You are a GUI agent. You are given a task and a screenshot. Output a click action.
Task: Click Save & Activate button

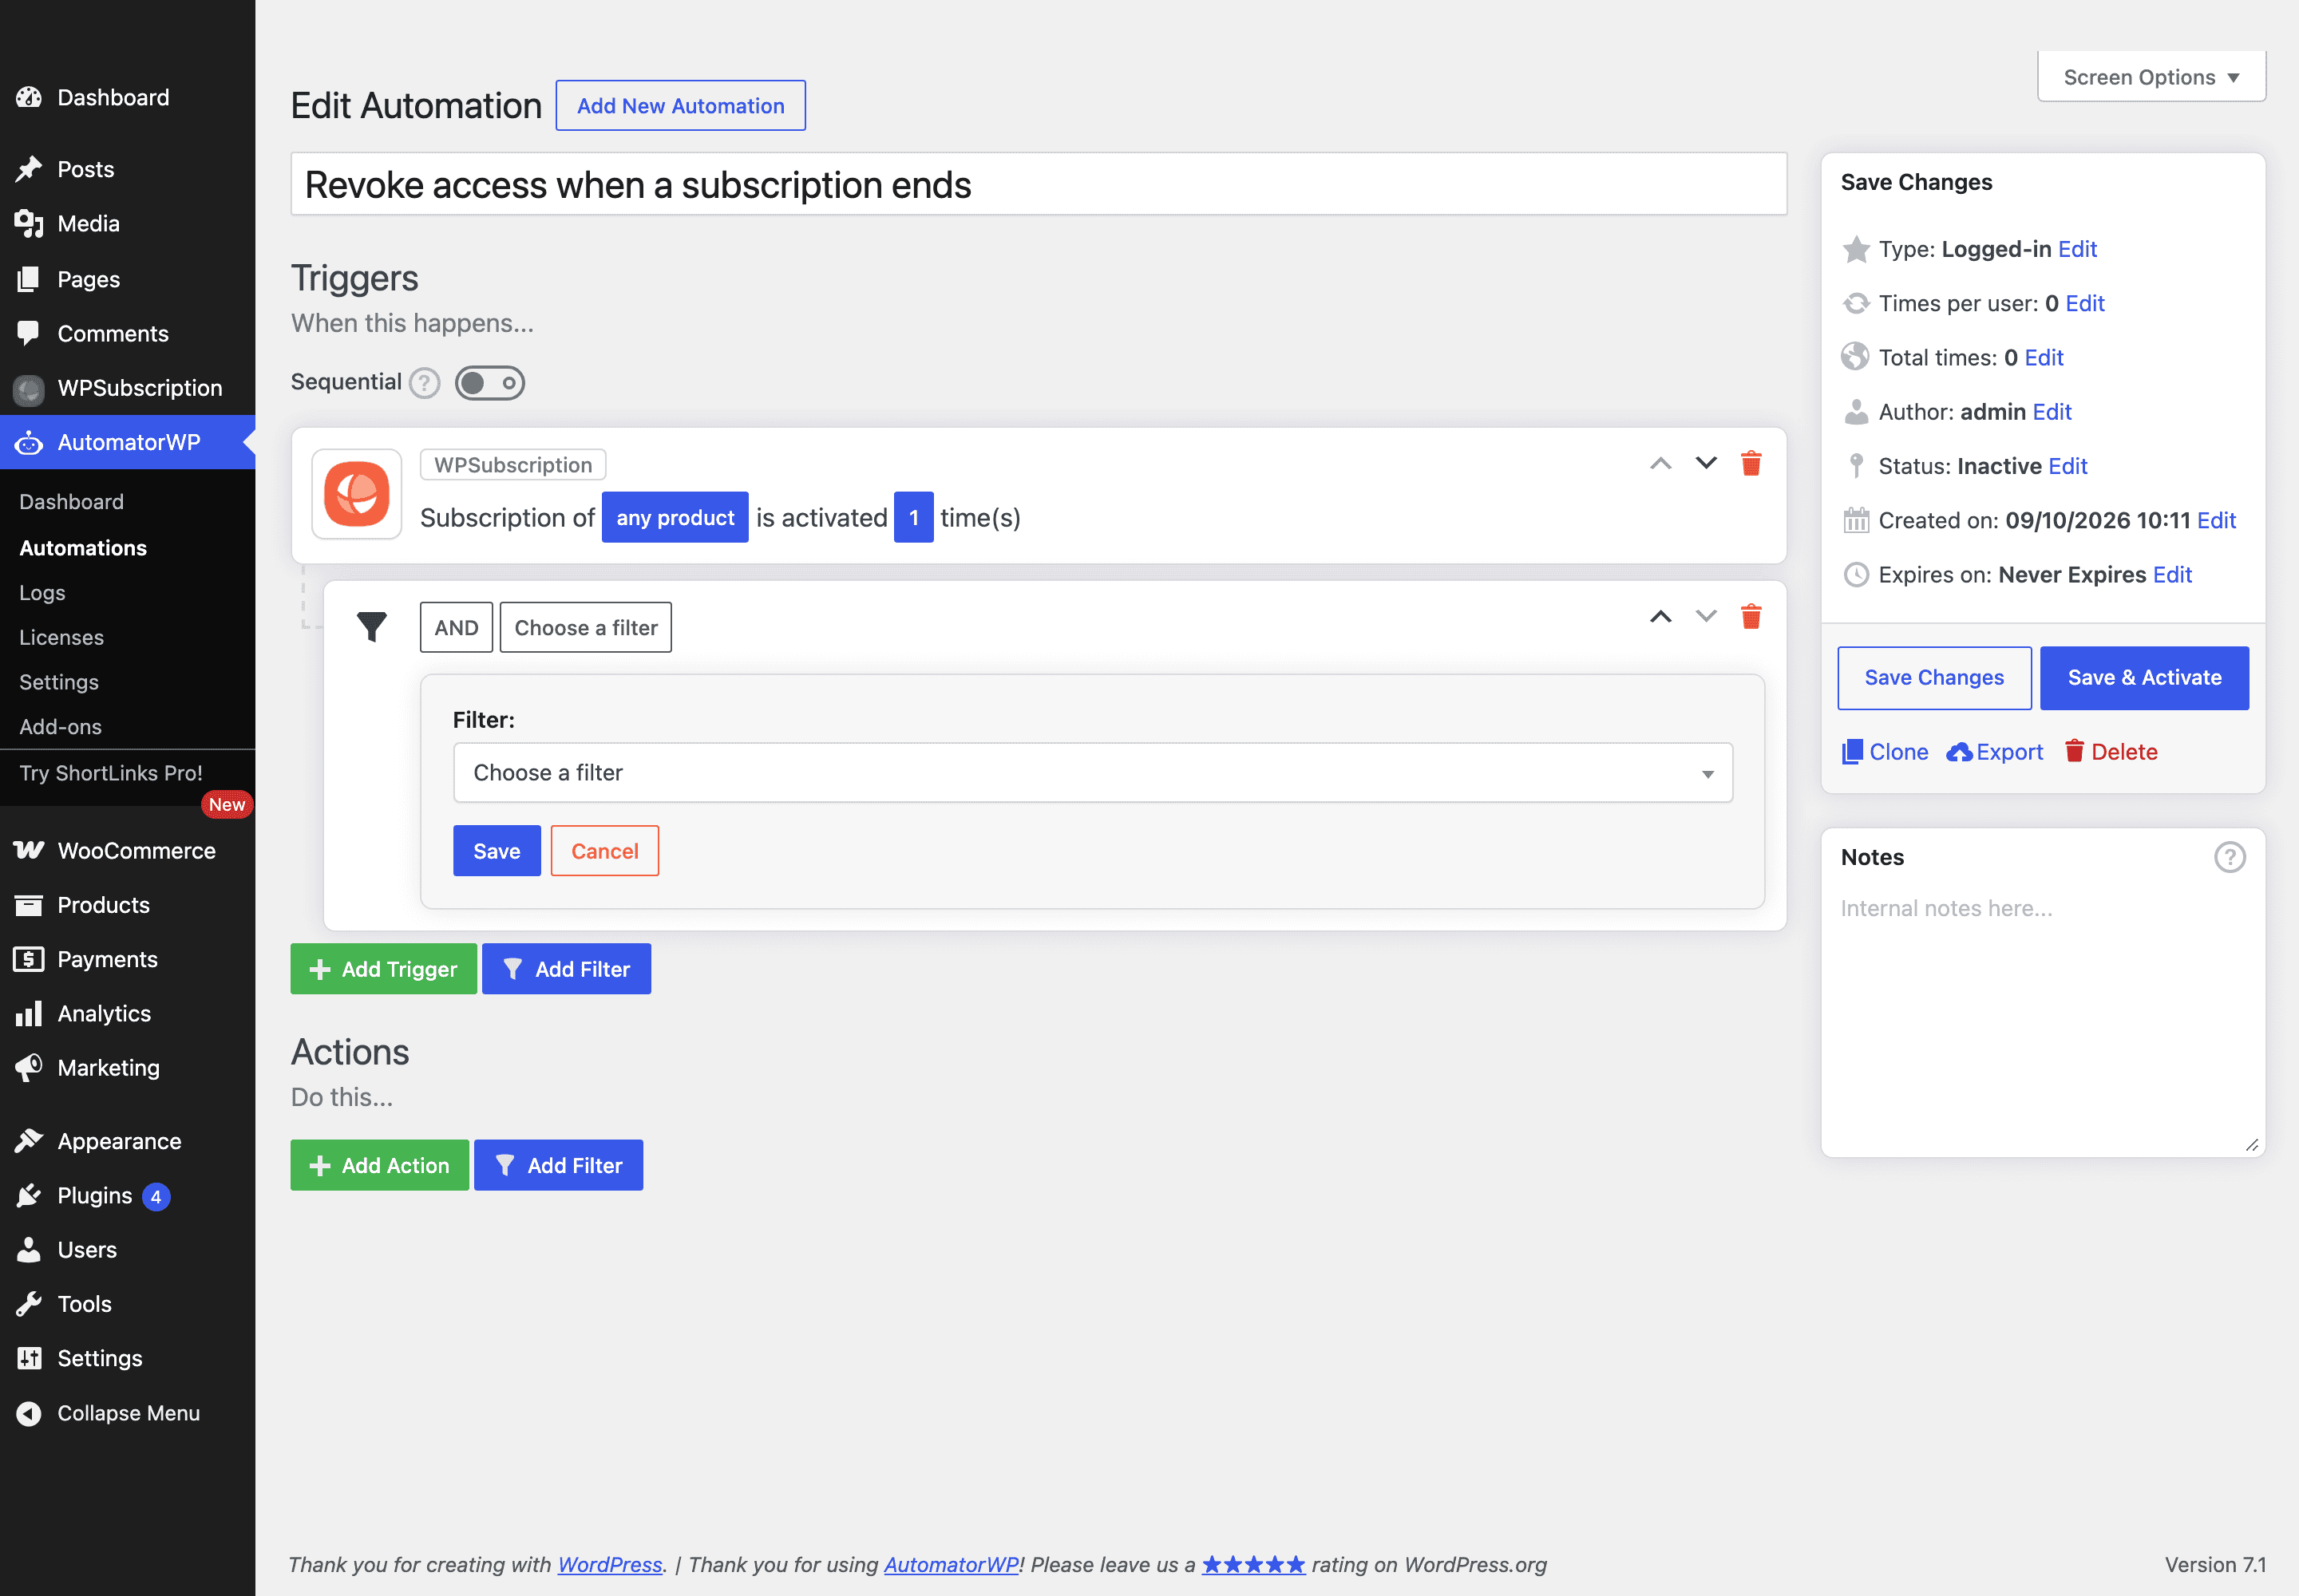(x=2144, y=678)
